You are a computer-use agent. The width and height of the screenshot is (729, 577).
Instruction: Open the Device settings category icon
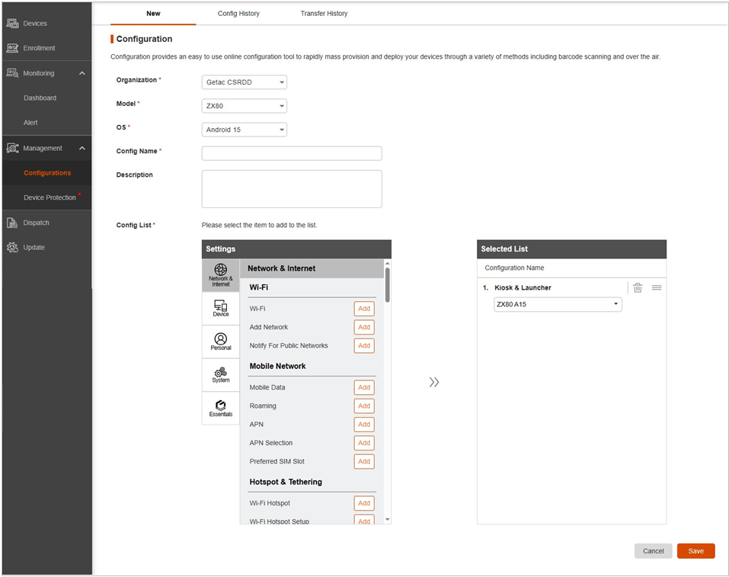[220, 308]
